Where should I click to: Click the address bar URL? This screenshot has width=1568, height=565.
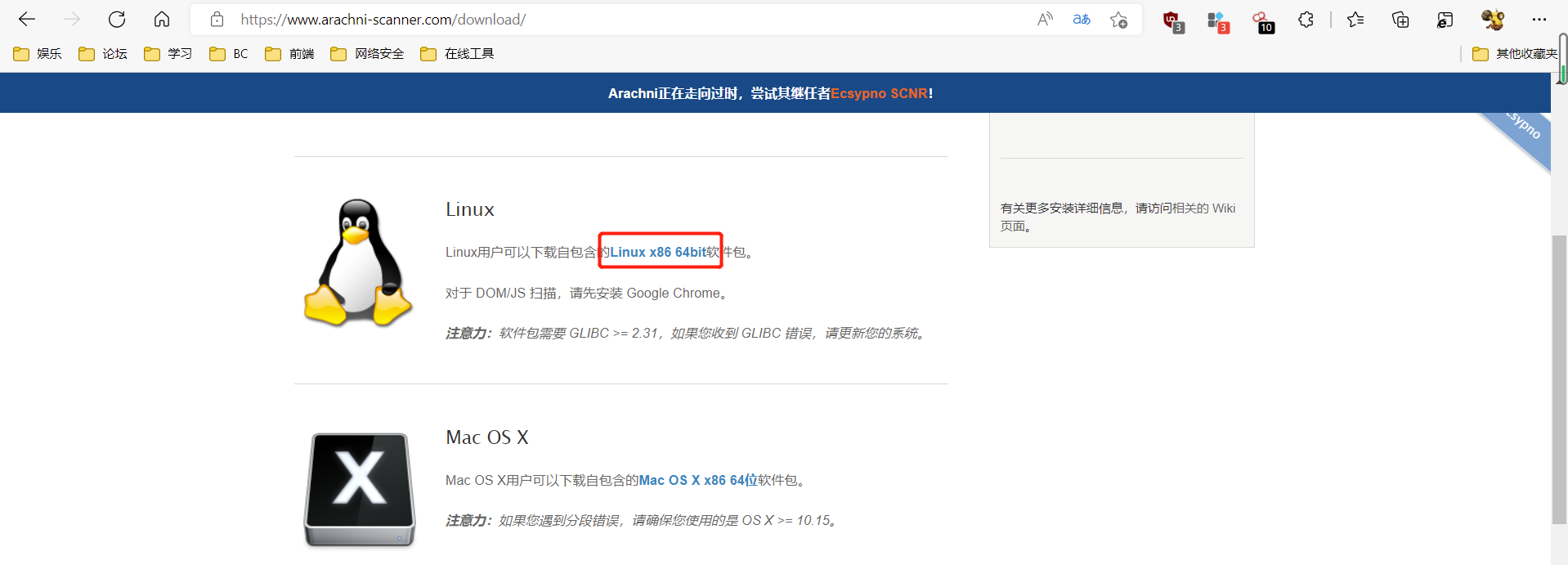pyautogui.click(x=383, y=20)
